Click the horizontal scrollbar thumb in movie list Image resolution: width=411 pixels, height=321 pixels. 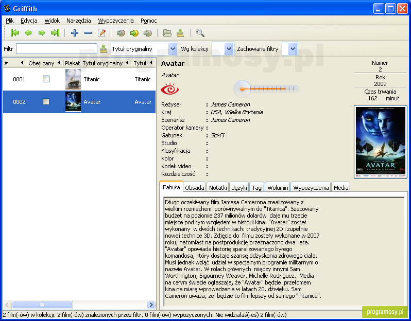point(42,305)
